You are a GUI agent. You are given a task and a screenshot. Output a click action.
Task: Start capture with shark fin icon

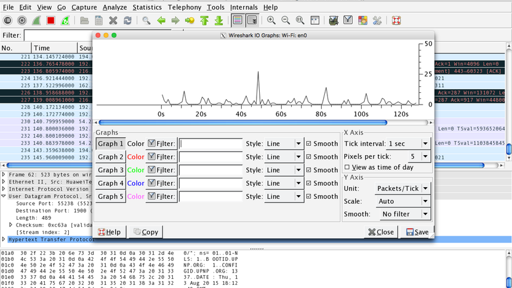[36, 20]
